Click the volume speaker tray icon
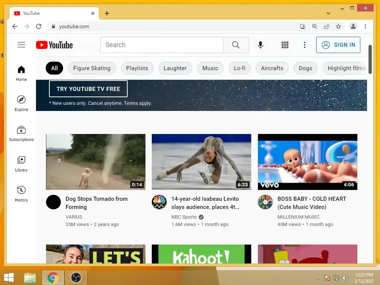Viewport: 380px width, 285px height. 345,278
